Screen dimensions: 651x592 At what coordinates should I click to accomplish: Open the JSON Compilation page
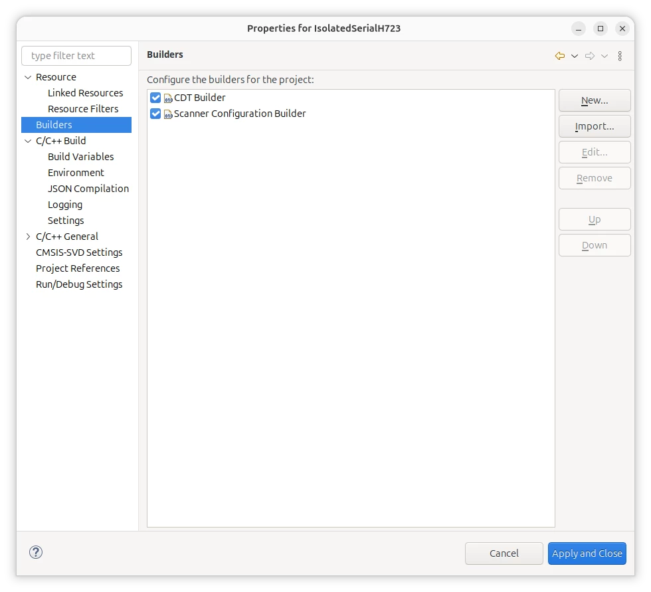pyautogui.click(x=88, y=189)
